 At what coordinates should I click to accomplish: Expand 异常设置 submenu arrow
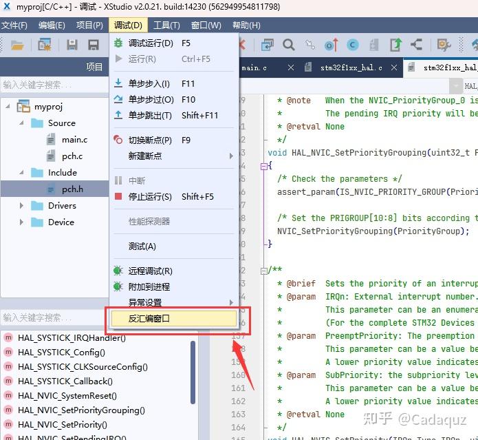(231, 302)
